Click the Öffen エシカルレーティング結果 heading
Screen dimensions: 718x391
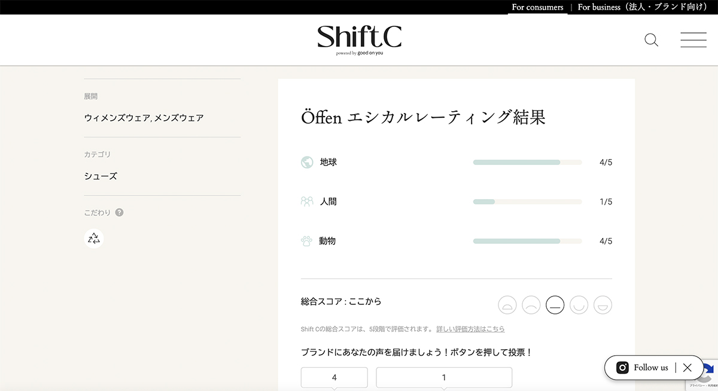[x=423, y=117]
